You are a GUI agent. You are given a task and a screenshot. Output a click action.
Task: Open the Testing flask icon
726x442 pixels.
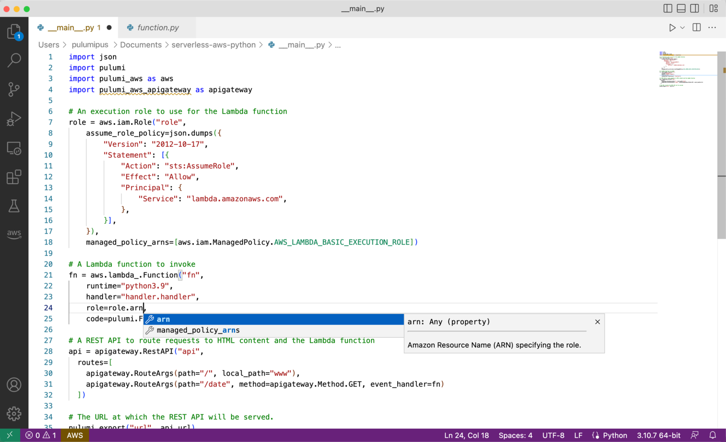(x=14, y=206)
